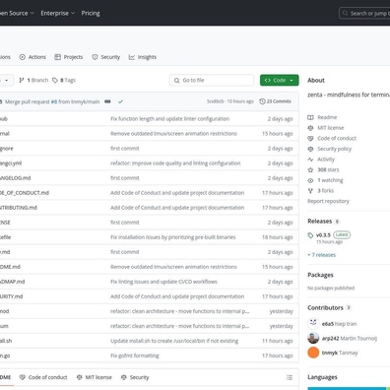Open the Actions tab
Screen dimensions: 390x390
pyautogui.click(x=32, y=57)
